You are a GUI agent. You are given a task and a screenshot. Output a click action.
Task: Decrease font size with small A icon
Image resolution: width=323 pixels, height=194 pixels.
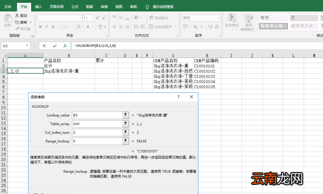click(104, 18)
